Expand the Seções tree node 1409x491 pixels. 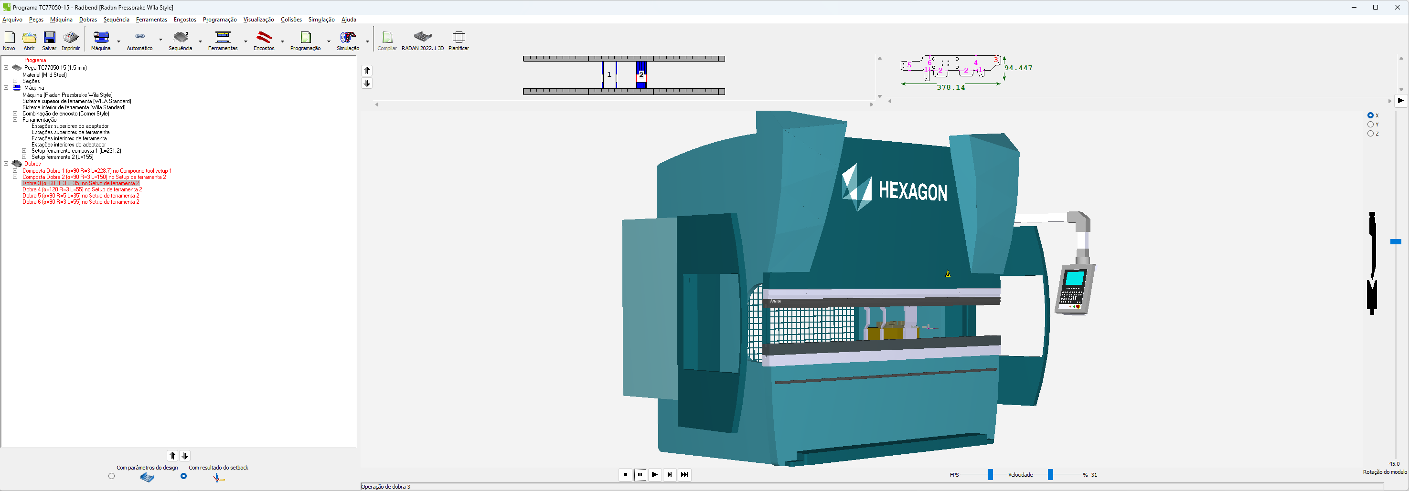click(15, 81)
